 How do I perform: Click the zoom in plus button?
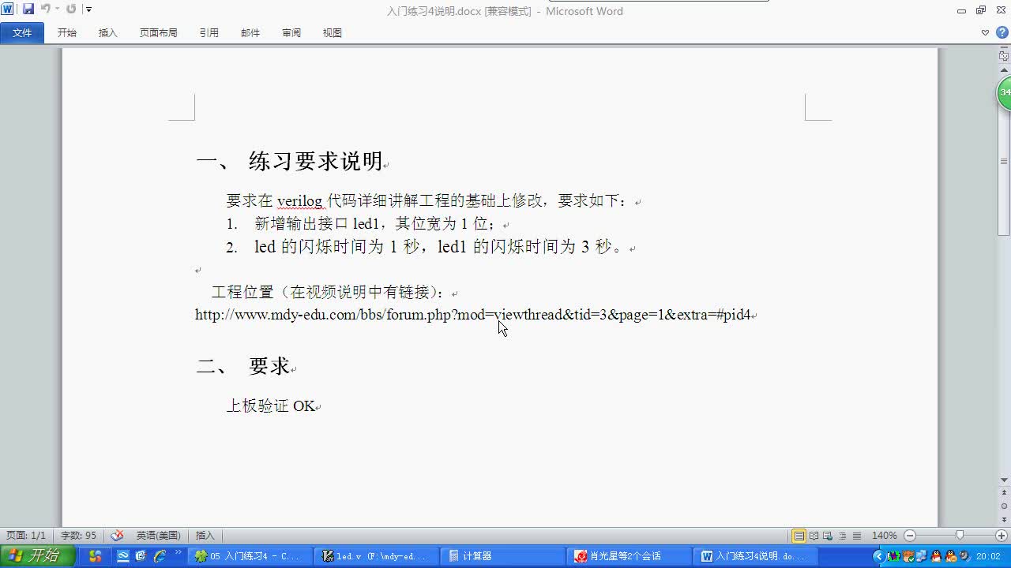pos(1000,536)
